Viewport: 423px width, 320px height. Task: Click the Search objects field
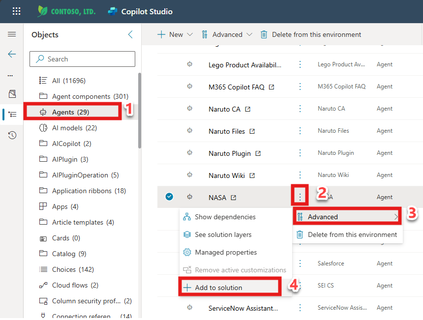pyautogui.click(x=82, y=59)
